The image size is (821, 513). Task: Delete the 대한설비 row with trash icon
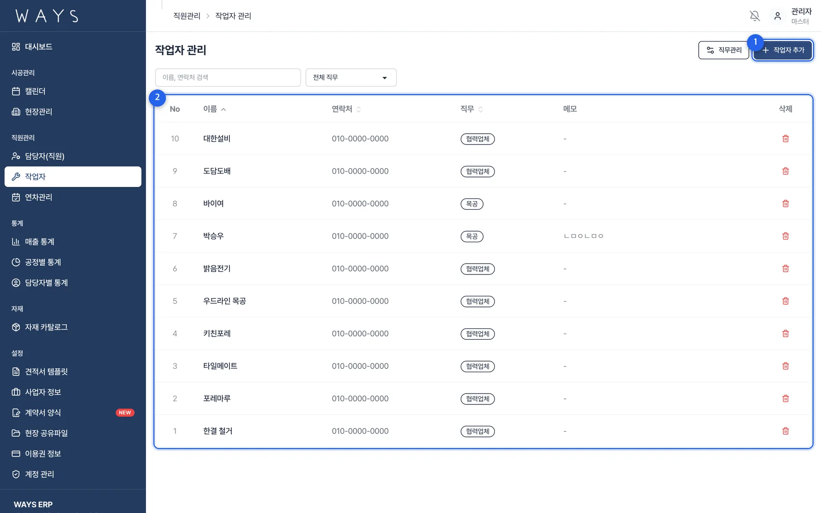(785, 139)
